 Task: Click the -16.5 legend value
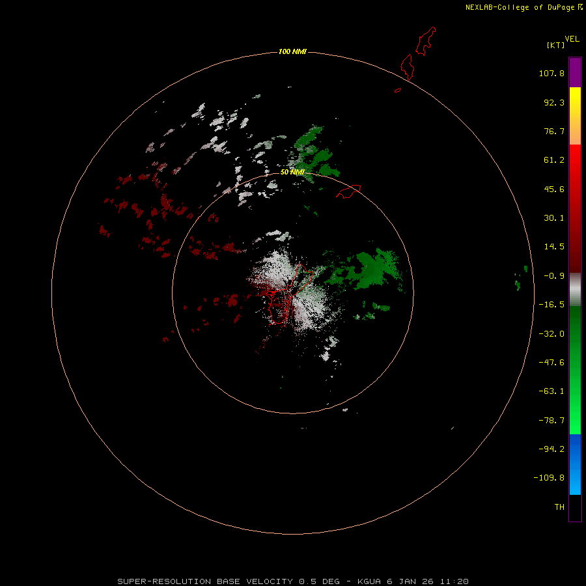coord(551,305)
